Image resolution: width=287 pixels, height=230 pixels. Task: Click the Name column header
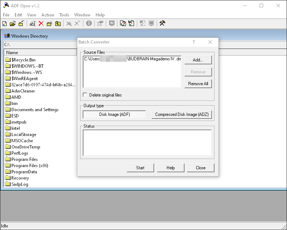click(40, 53)
